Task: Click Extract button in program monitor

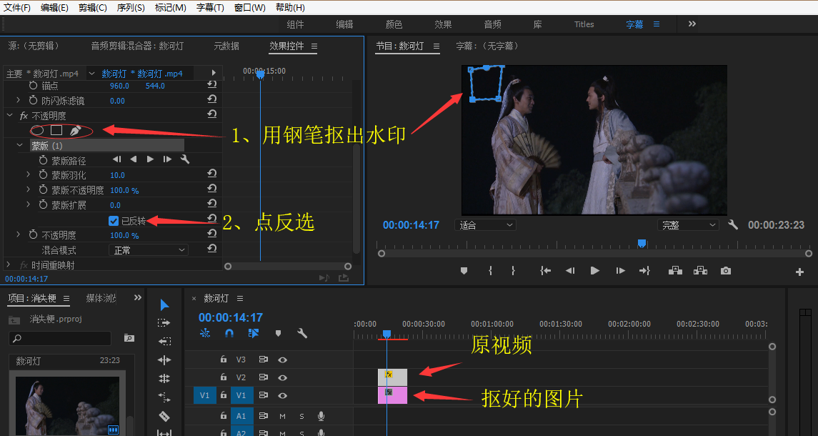Action: point(701,270)
